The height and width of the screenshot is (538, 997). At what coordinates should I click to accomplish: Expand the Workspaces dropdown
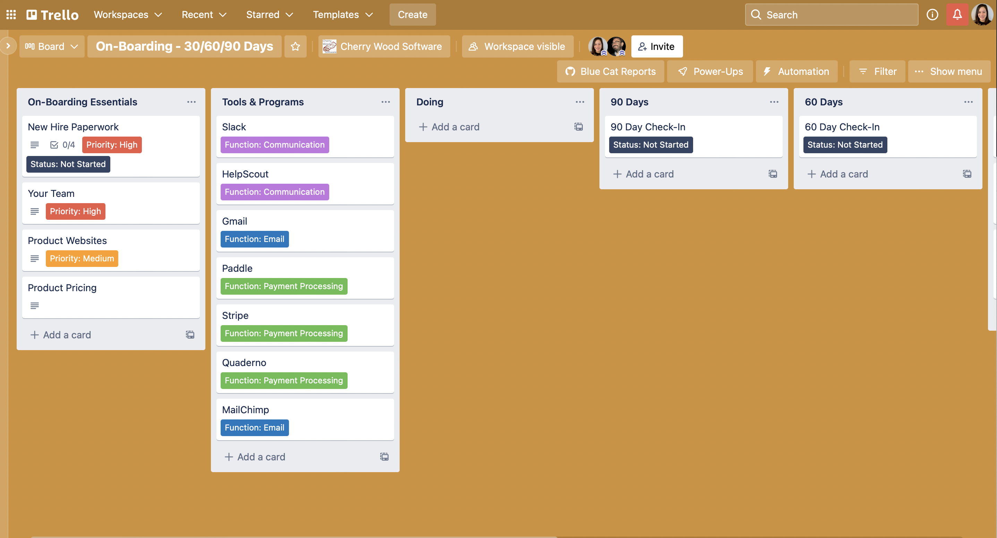point(128,14)
